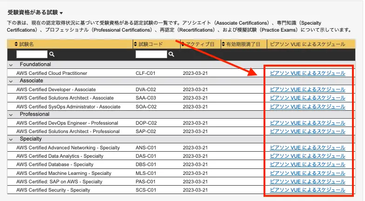Viewport: 365px width, 201px height.
Task: Select the Foundational group label
Action: (x=35, y=64)
